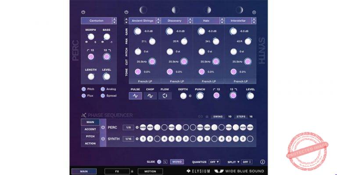
Task: Click the second moon phase icon
Action: (x=175, y=10)
